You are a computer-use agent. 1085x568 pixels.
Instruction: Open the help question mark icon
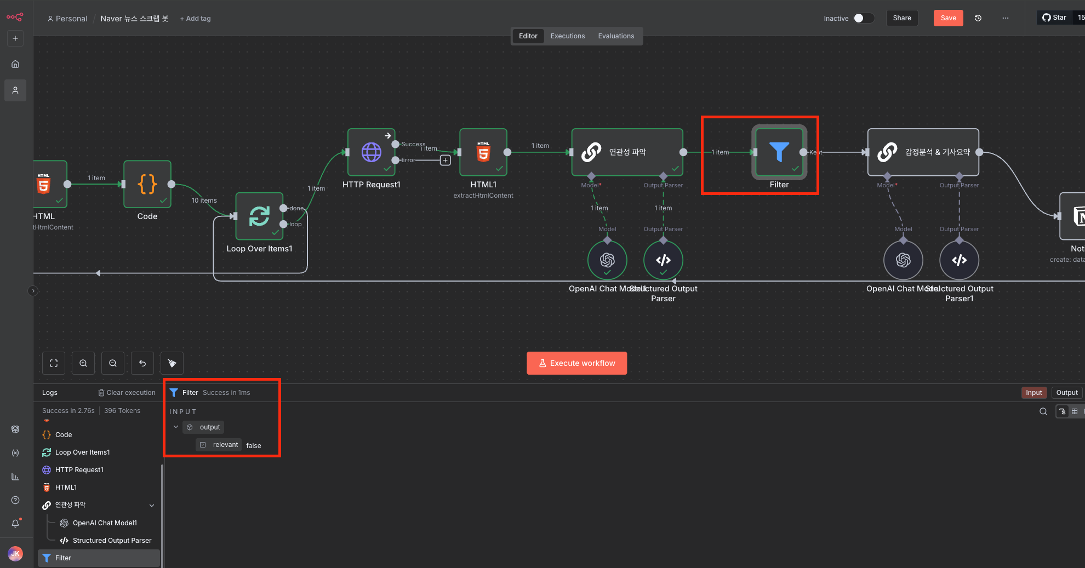15,500
